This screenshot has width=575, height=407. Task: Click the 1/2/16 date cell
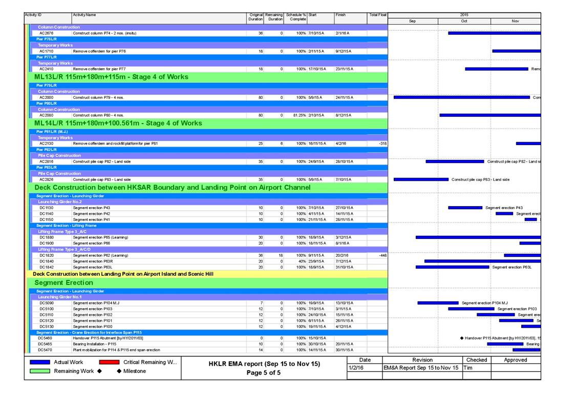pos(365,368)
